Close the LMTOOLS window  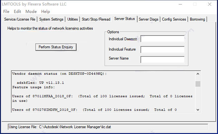click(x=210, y=4)
